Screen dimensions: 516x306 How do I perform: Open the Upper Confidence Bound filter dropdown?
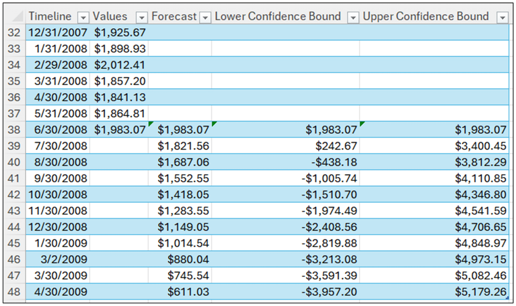pos(503,16)
